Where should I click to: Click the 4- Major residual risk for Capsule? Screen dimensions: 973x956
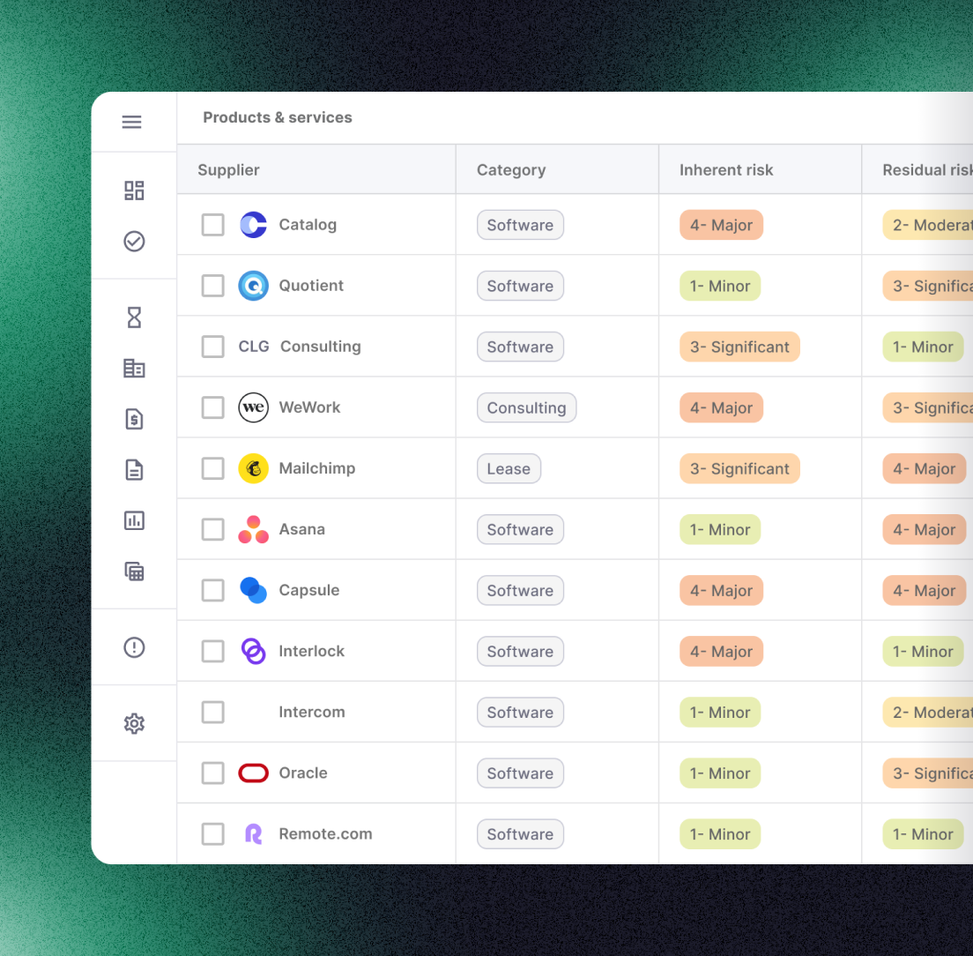tap(924, 590)
